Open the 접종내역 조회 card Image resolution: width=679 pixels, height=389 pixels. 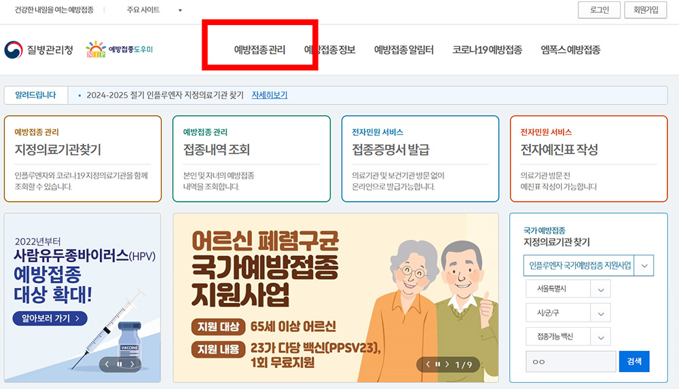pos(251,159)
